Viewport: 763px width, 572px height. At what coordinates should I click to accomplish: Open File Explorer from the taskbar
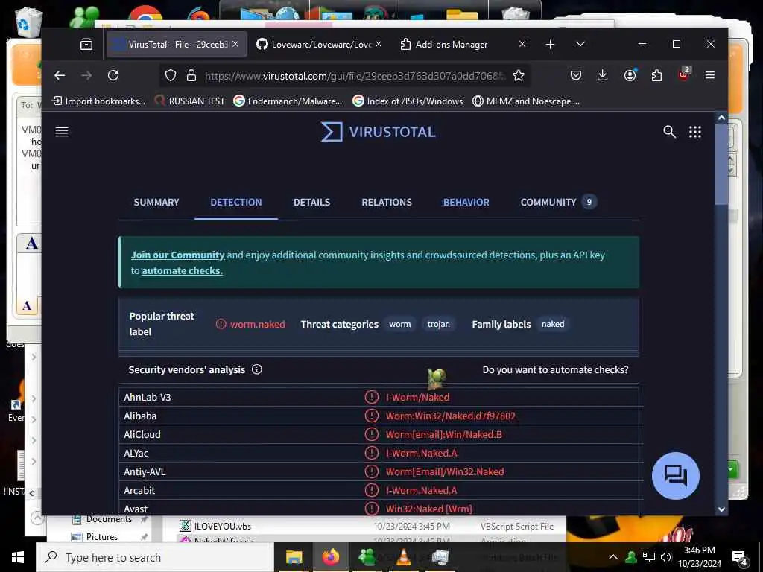point(294,557)
